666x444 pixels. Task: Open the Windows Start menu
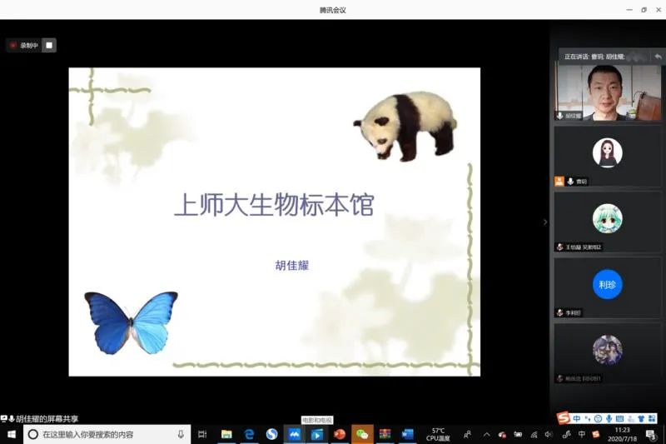12,434
